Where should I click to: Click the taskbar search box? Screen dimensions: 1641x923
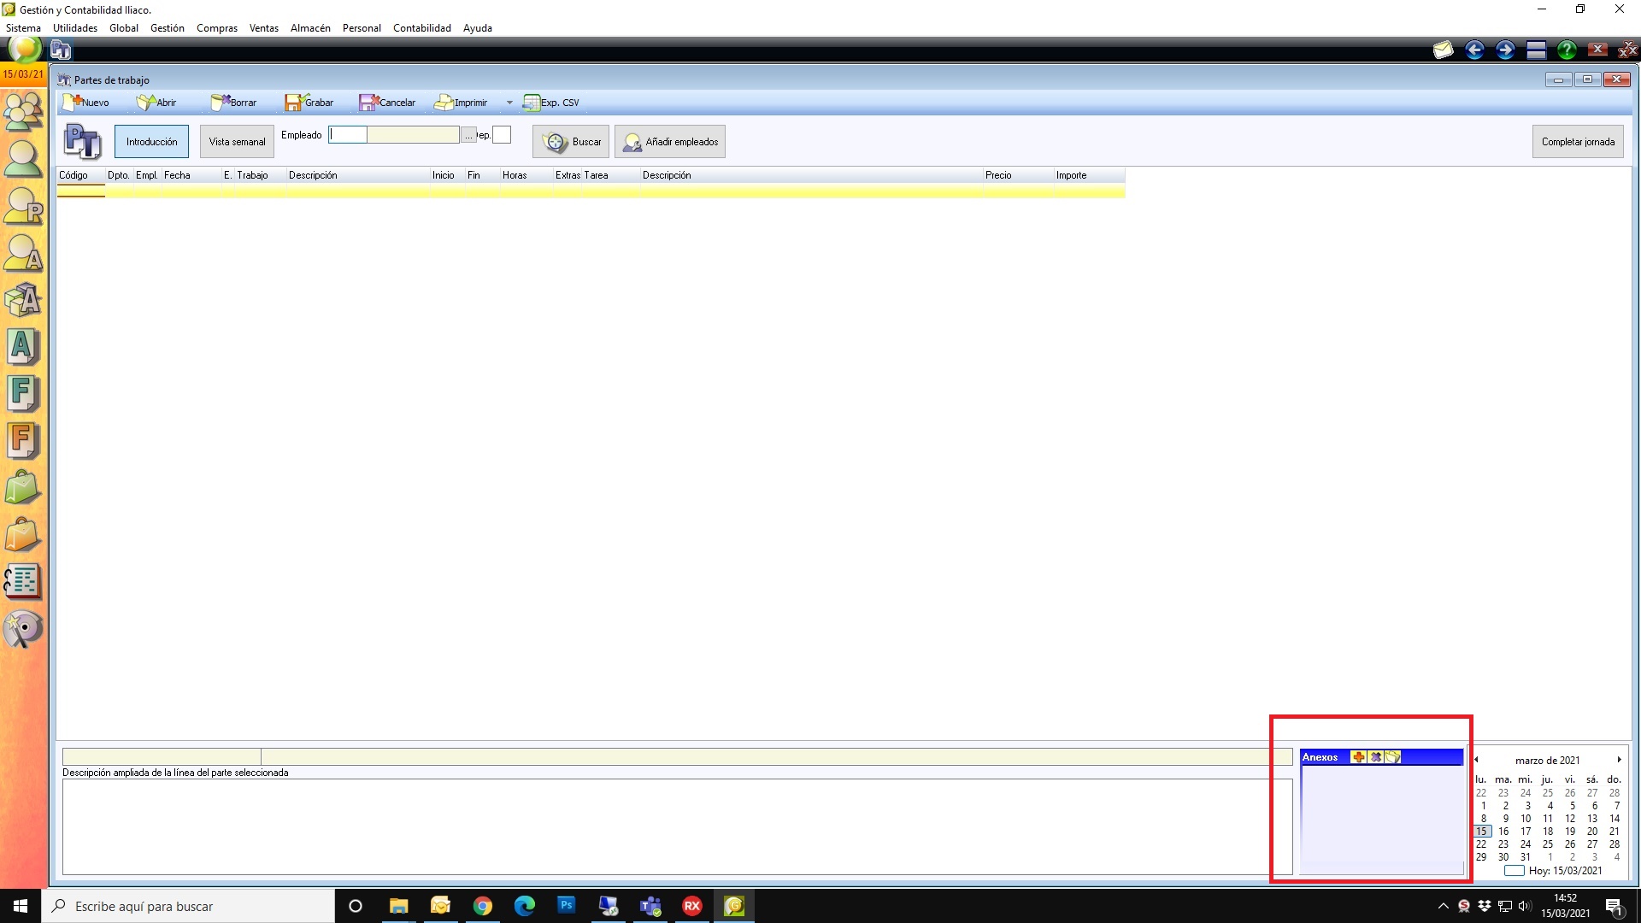(188, 906)
